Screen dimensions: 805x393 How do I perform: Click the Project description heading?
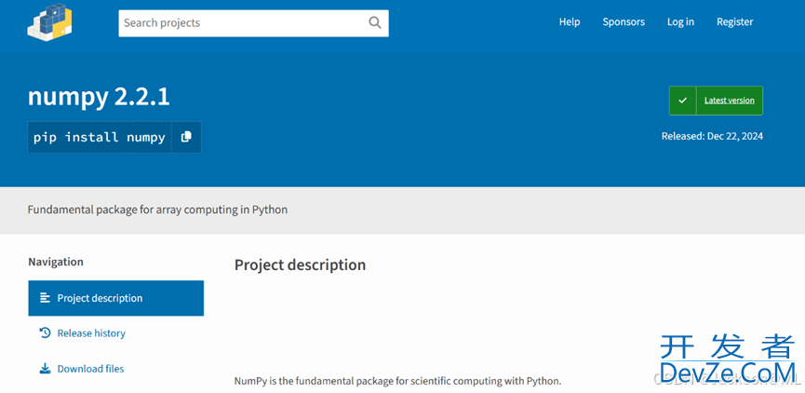300,265
